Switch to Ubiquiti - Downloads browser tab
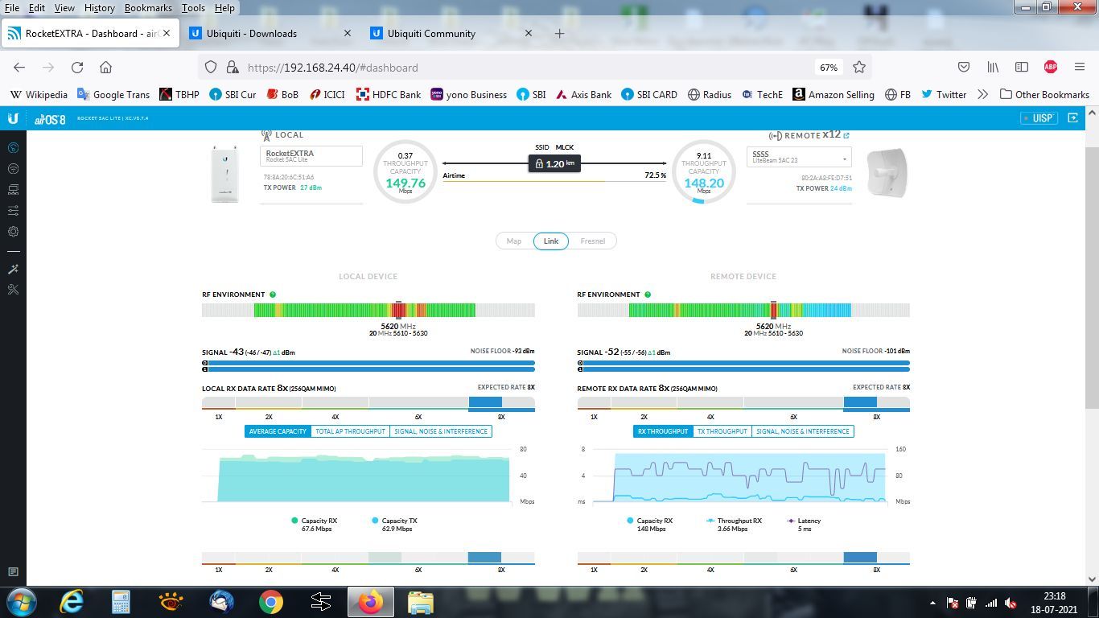1099x618 pixels. (x=271, y=34)
